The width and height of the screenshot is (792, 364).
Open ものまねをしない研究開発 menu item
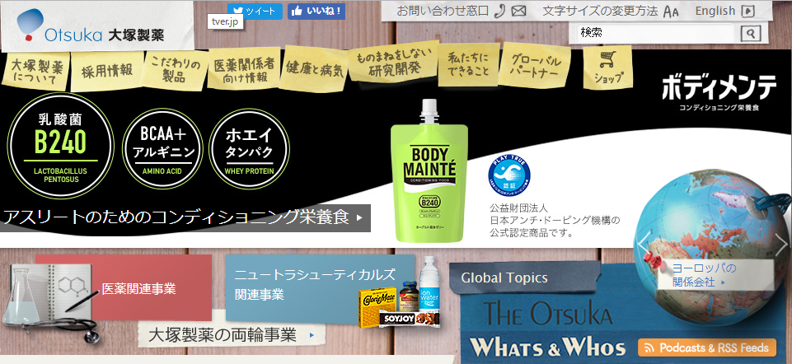click(x=394, y=61)
